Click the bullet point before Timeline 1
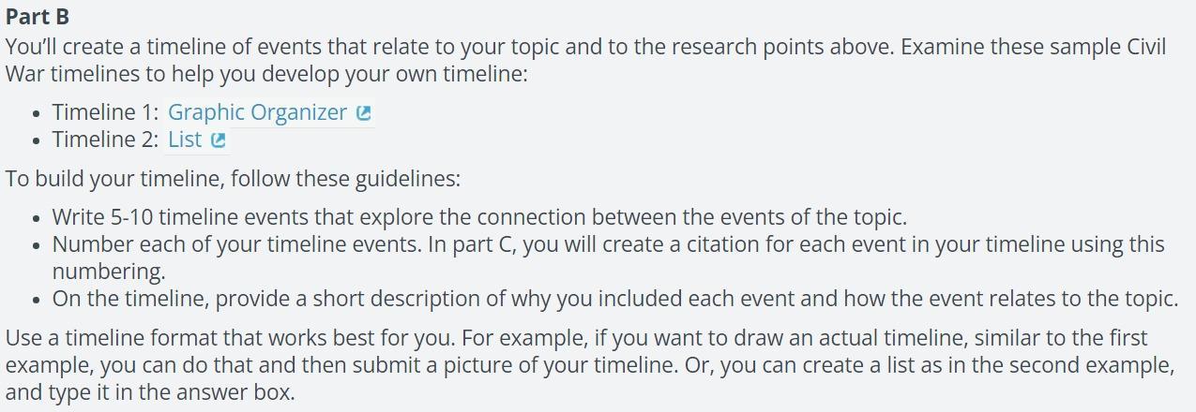The width and height of the screenshot is (1196, 412). pos(35,113)
